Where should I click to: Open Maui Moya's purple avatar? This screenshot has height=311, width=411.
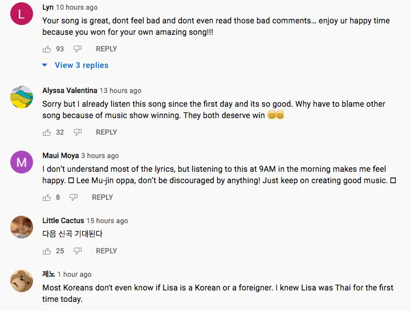[x=22, y=163]
